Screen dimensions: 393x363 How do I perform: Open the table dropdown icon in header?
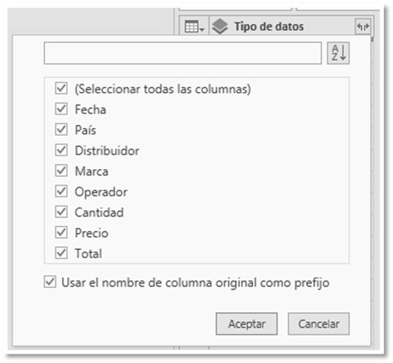[x=194, y=26]
